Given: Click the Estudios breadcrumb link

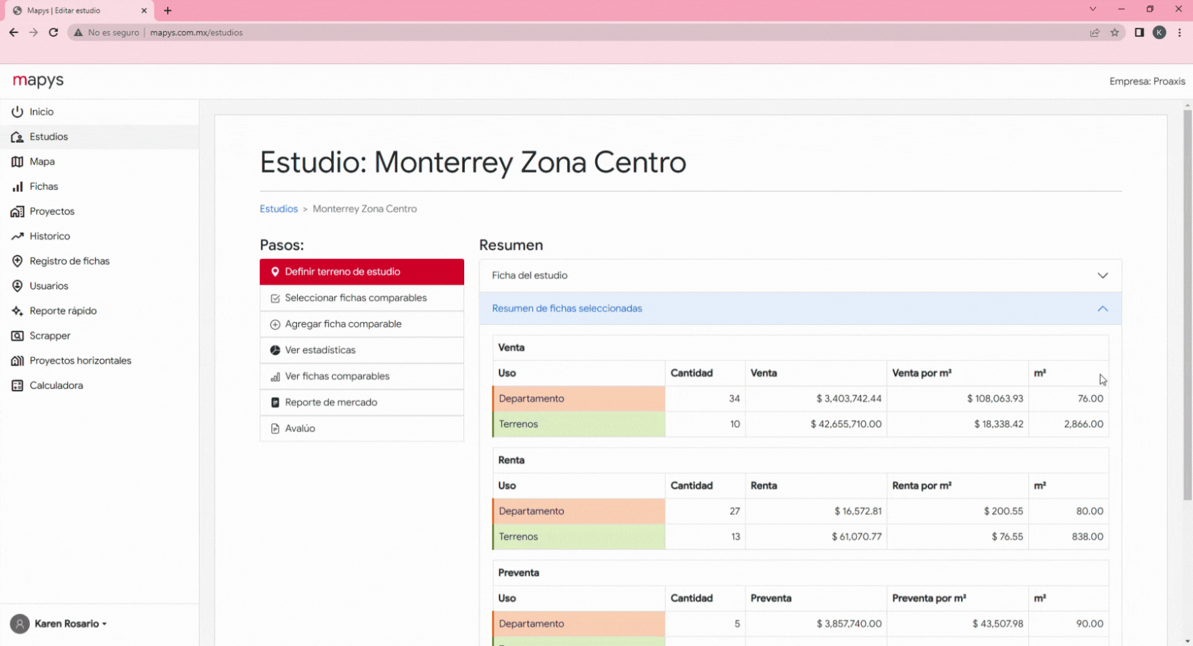Looking at the screenshot, I should pos(278,209).
